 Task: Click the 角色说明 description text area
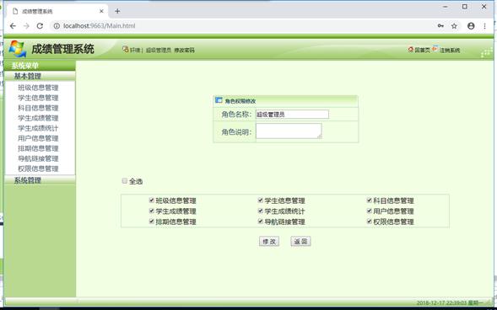click(289, 131)
